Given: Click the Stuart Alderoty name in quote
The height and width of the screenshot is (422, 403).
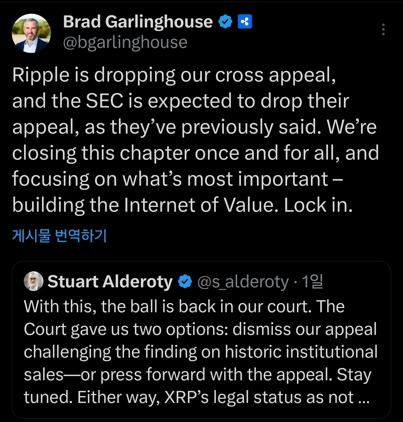Looking at the screenshot, I should click(x=110, y=281).
